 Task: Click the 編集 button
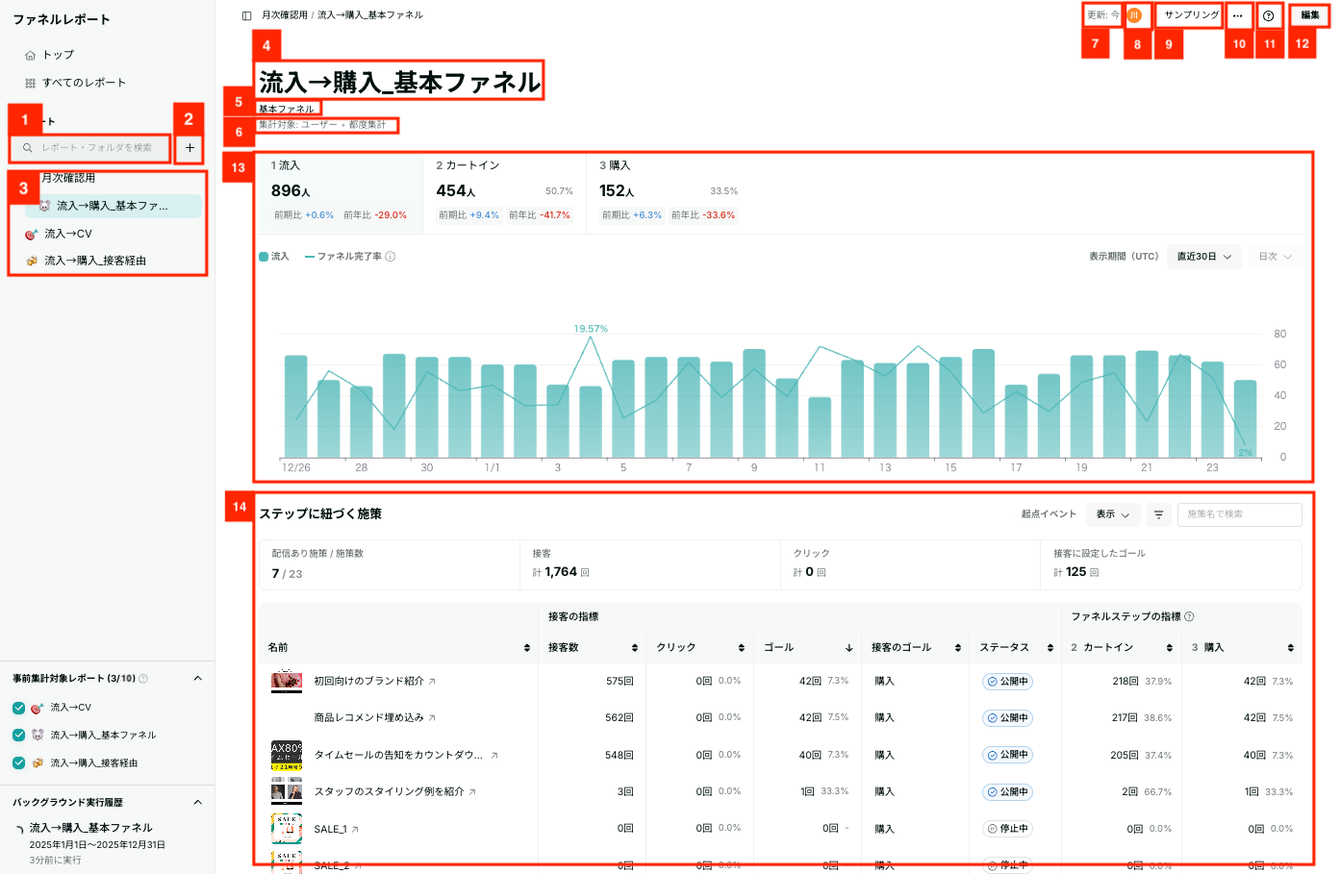1309,15
